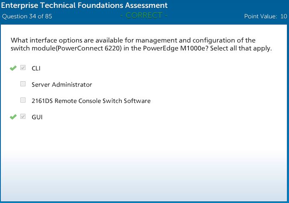Click the Question 34 of 85 counter
This screenshot has width=289, height=203.
pos(27,17)
